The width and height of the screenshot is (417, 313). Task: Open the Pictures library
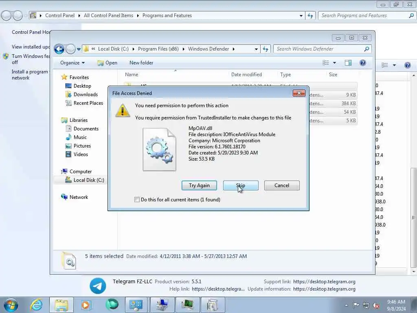coord(82,146)
